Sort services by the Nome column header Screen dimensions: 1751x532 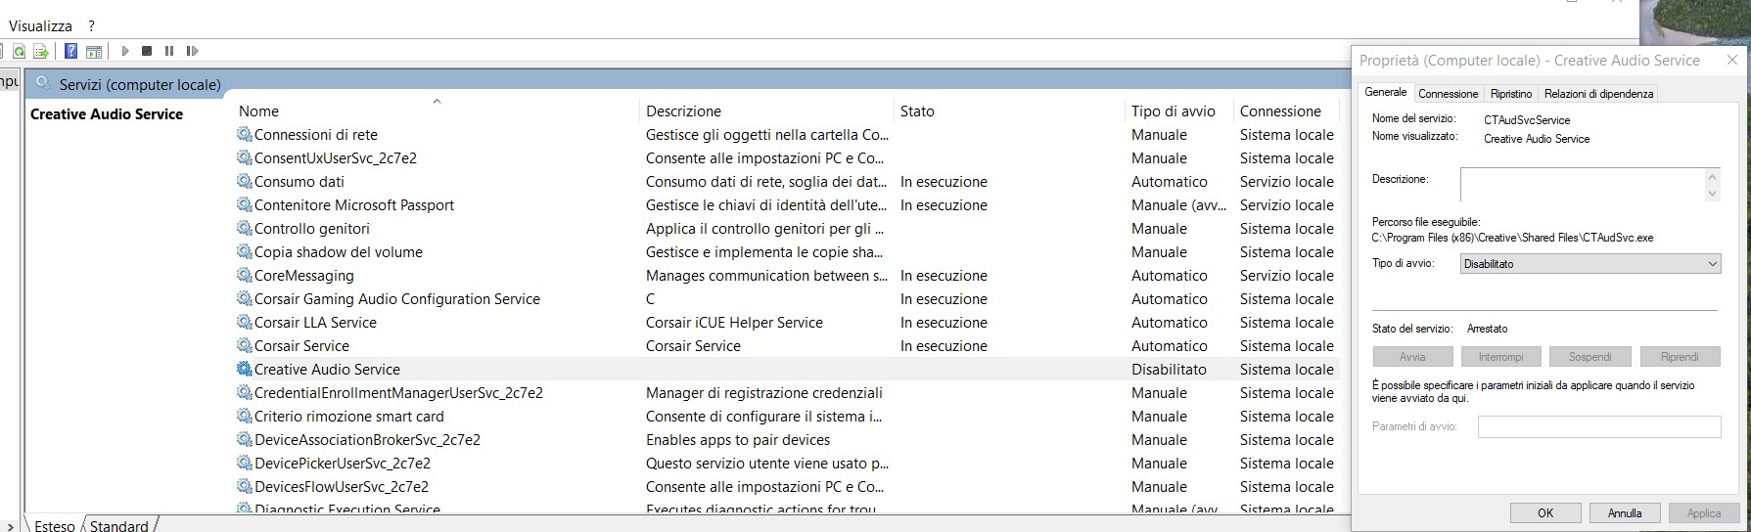(x=258, y=111)
